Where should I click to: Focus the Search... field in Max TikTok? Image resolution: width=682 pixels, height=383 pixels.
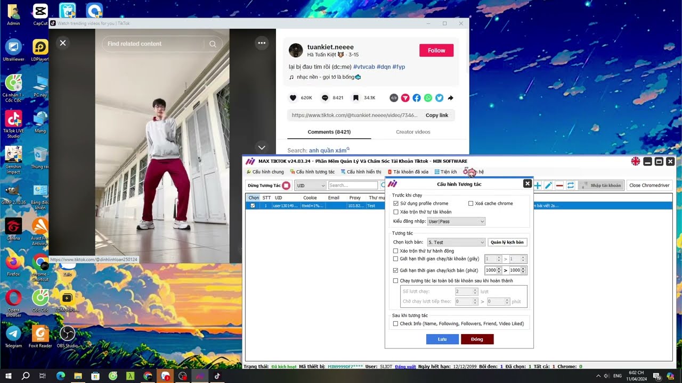[x=353, y=185]
